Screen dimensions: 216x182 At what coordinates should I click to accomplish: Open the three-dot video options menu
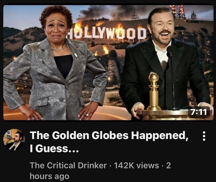coord(204,136)
